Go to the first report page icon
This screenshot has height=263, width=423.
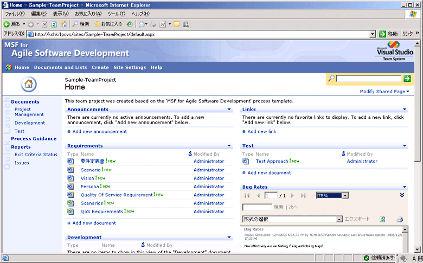[247, 196]
